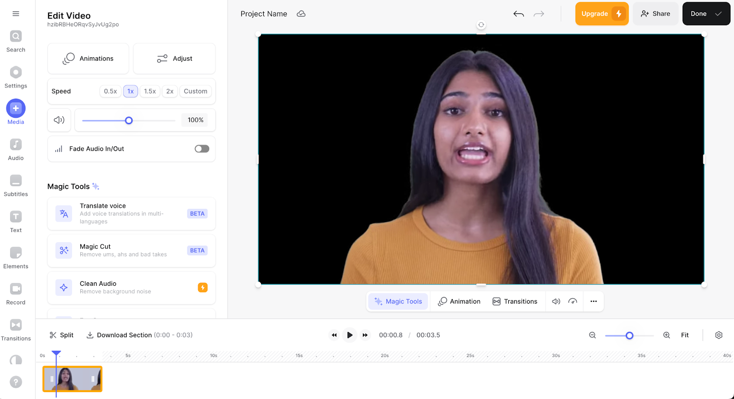This screenshot has height=399, width=734.
Task: Click the timeline zoom out magnifier
Action: point(592,335)
